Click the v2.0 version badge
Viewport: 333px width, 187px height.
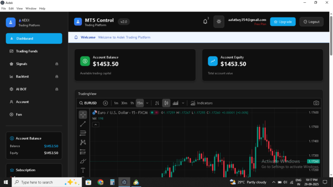click(123, 22)
